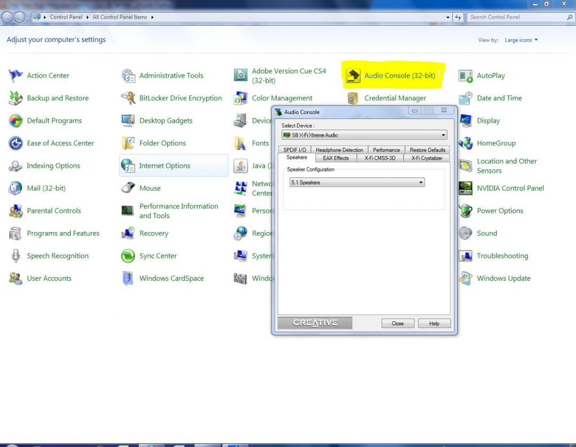576x447 pixels.
Task: Expand the address bar history dropdown arrow
Action: 448,17
